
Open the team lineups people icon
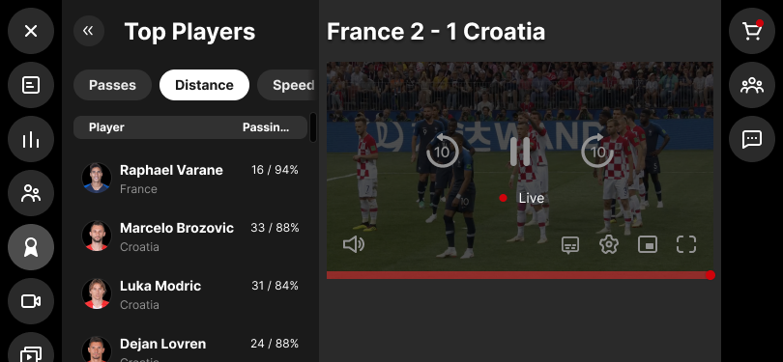tap(31, 193)
